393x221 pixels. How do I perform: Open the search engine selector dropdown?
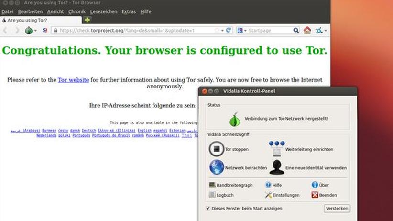pos(242,30)
